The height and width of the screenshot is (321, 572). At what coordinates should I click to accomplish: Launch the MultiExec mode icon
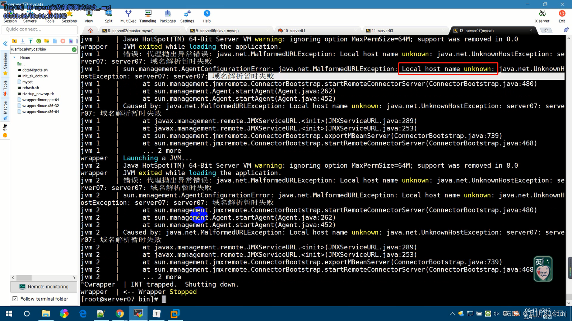coord(128,16)
